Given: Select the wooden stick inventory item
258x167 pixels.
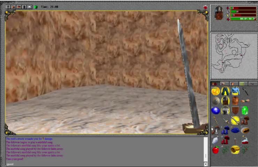Looking at the screenshot, I should click(x=235, y=141).
